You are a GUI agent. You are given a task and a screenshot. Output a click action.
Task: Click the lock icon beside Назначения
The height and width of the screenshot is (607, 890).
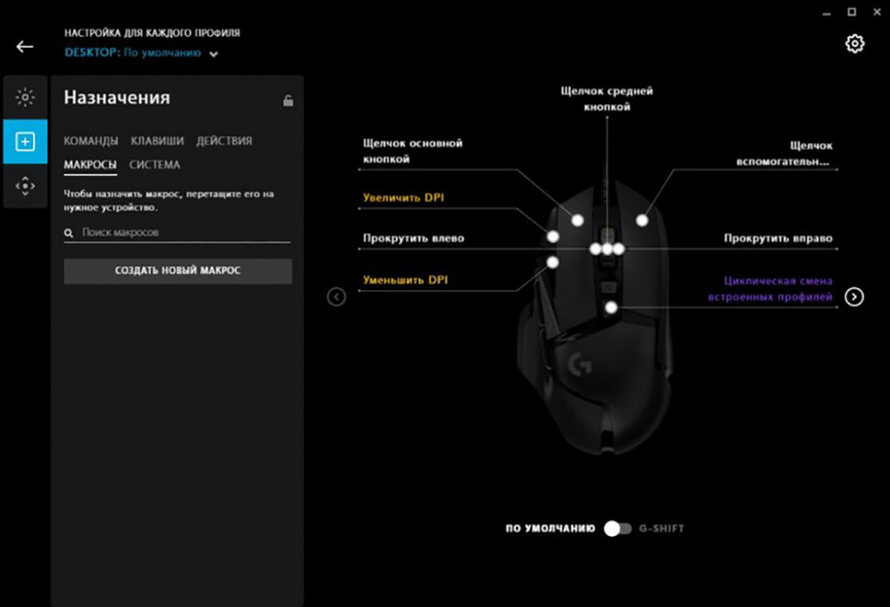point(288,101)
